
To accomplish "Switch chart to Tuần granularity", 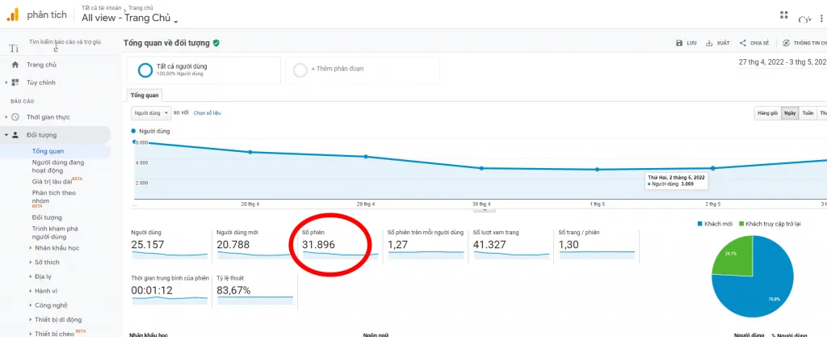I will pos(808,113).
